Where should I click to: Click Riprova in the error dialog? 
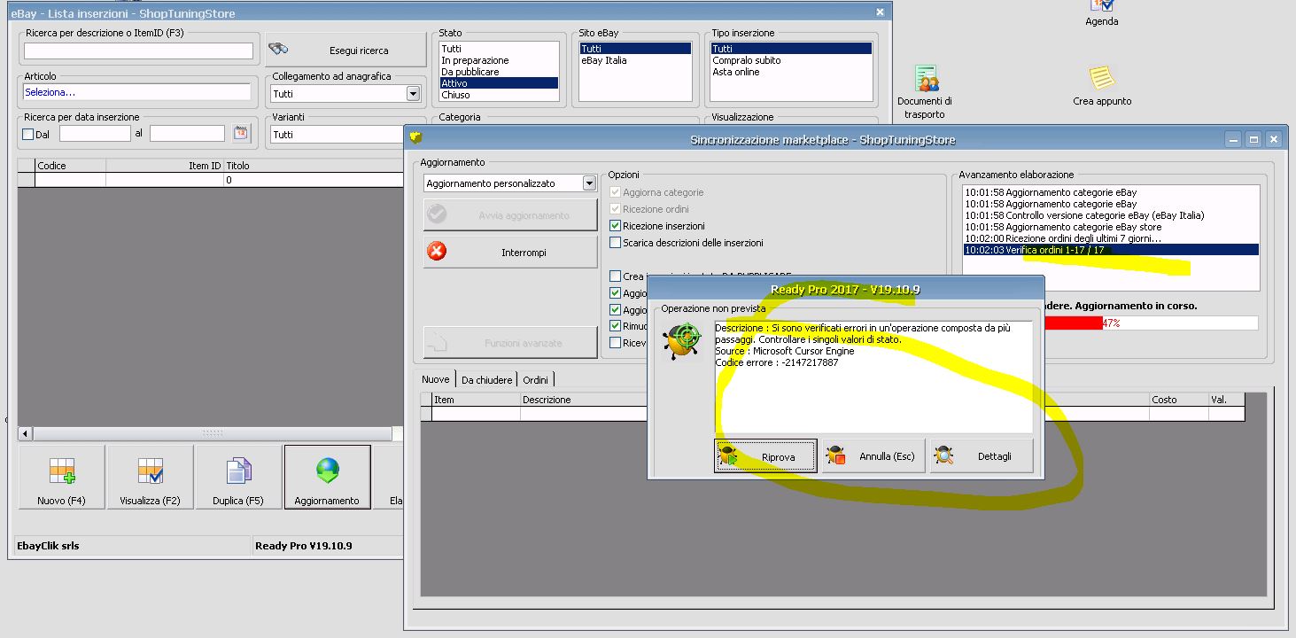(x=767, y=456)
